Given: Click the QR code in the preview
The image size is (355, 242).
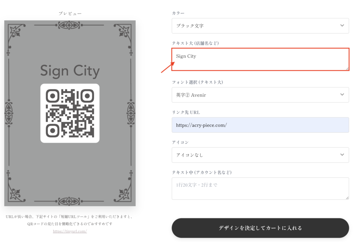Looking at the screenshot, I should [x=70, y=113].
